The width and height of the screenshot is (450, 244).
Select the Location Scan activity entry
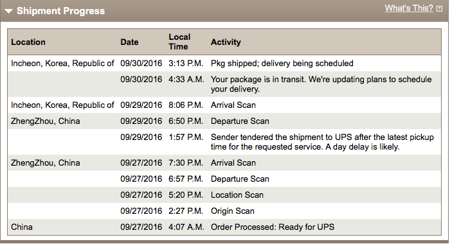tap(237, 195)
